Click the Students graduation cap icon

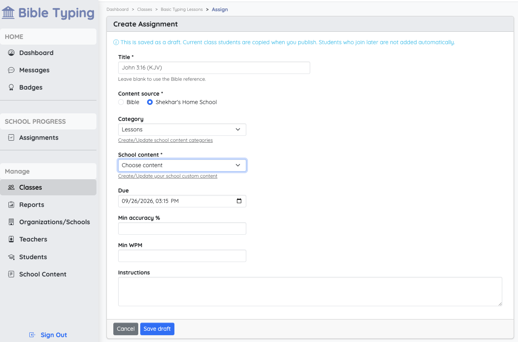click(x=11, y=257)
